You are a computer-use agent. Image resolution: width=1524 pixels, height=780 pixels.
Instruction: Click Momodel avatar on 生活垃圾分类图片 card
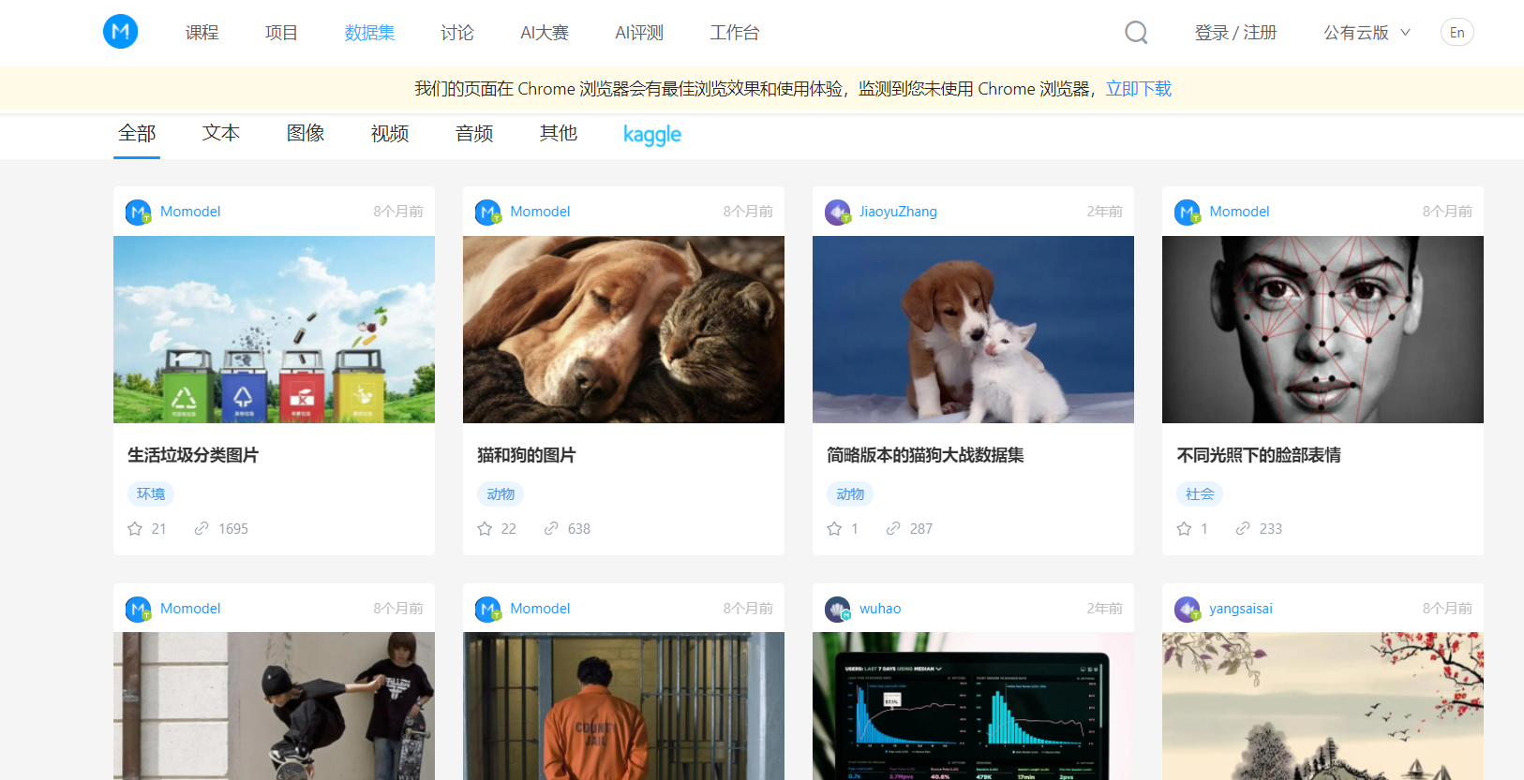[x=139, y=212]
